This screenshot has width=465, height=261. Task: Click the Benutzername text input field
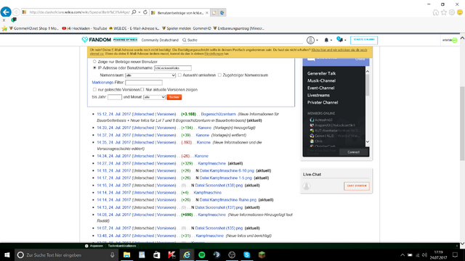[173, 68]
